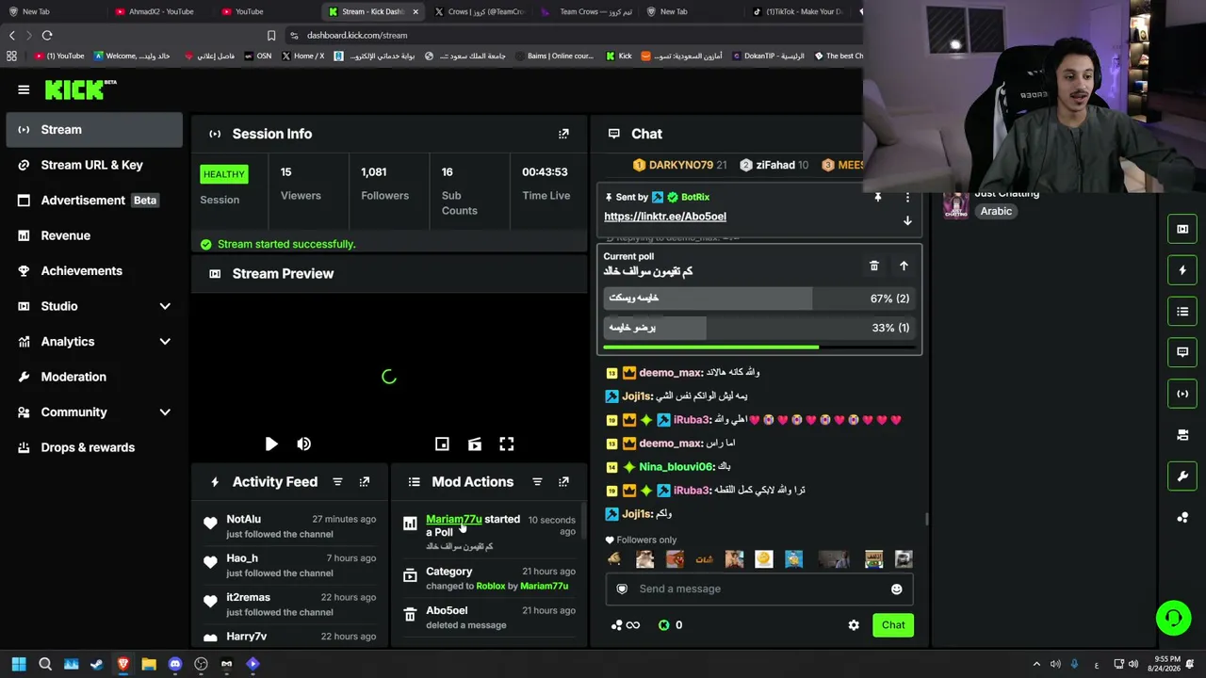This screenshot has width=1206, height=678.
Task: Click the Kick logo
Action: 80,89
